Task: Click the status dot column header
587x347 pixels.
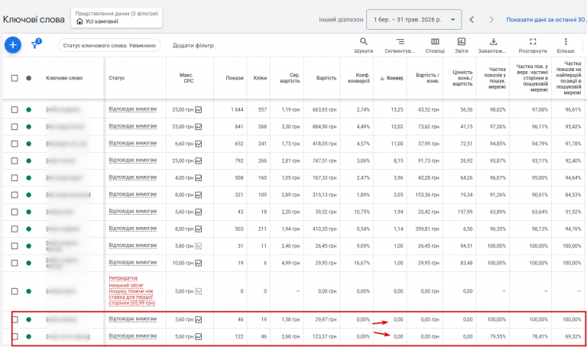Action: (29, 78)
